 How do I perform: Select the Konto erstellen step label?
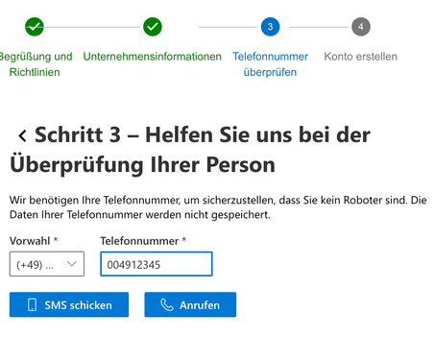[361, 57]
